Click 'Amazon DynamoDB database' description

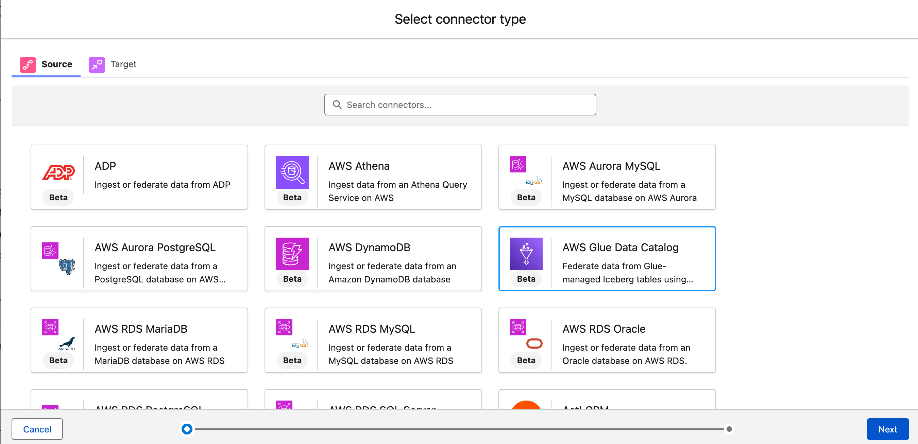tap(389, 279)
